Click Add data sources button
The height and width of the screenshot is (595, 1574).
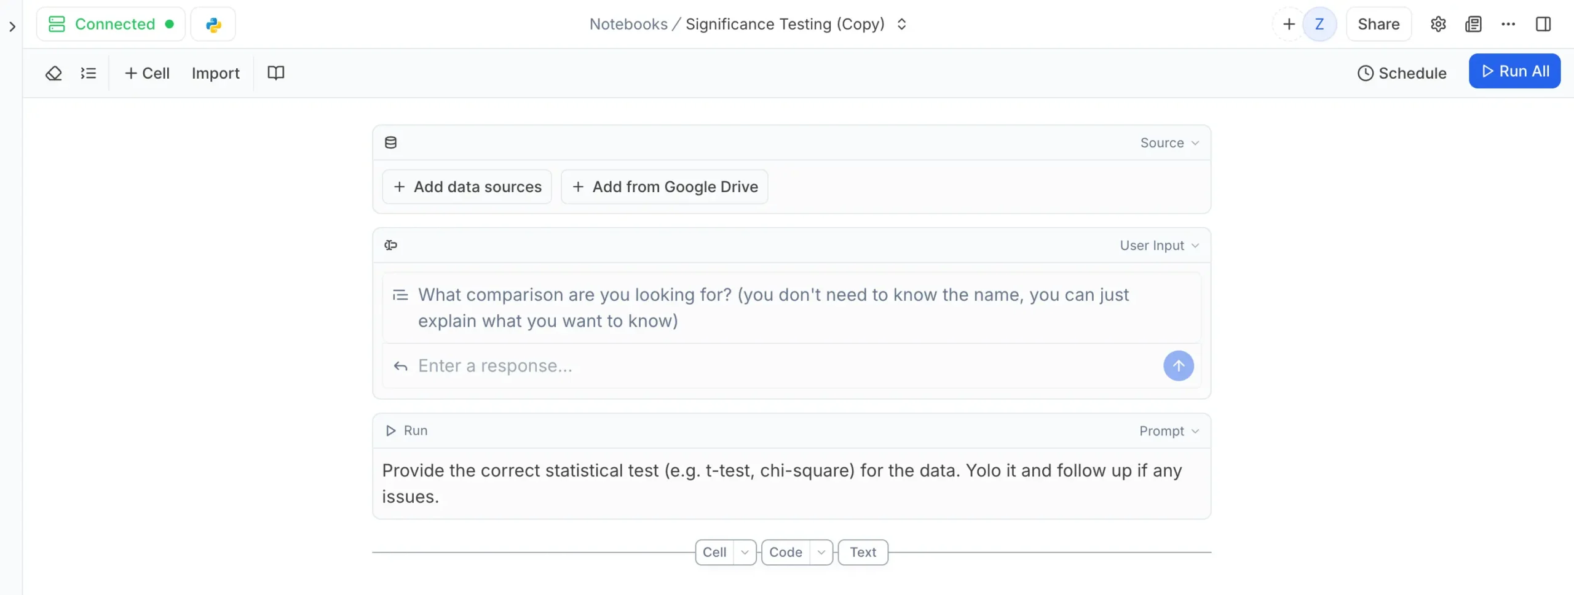(467, 187)
